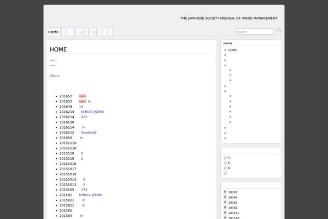Open the 'in' link in 201616 row

(81, 137)
